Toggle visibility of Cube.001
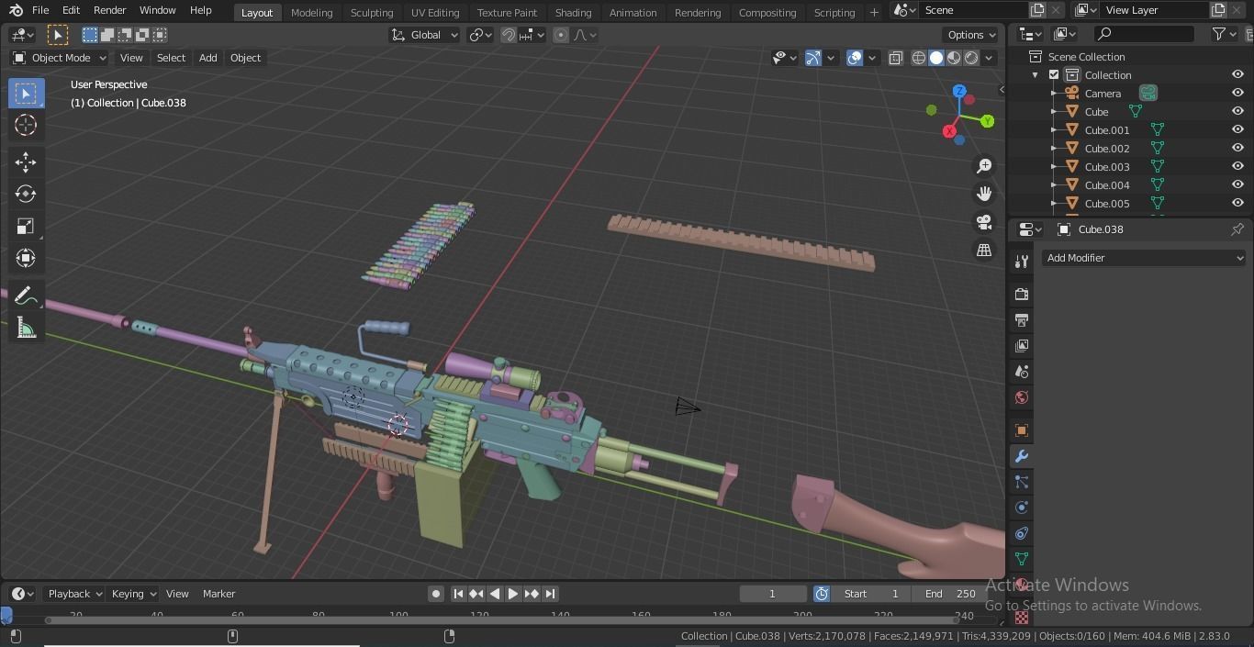 1237,130
